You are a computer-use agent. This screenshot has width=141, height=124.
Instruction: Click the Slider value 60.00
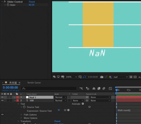pos(31,5)
